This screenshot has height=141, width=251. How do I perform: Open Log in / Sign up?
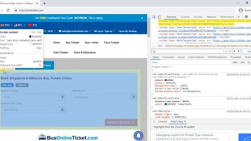pyautogui.click(x=103, y=31)
